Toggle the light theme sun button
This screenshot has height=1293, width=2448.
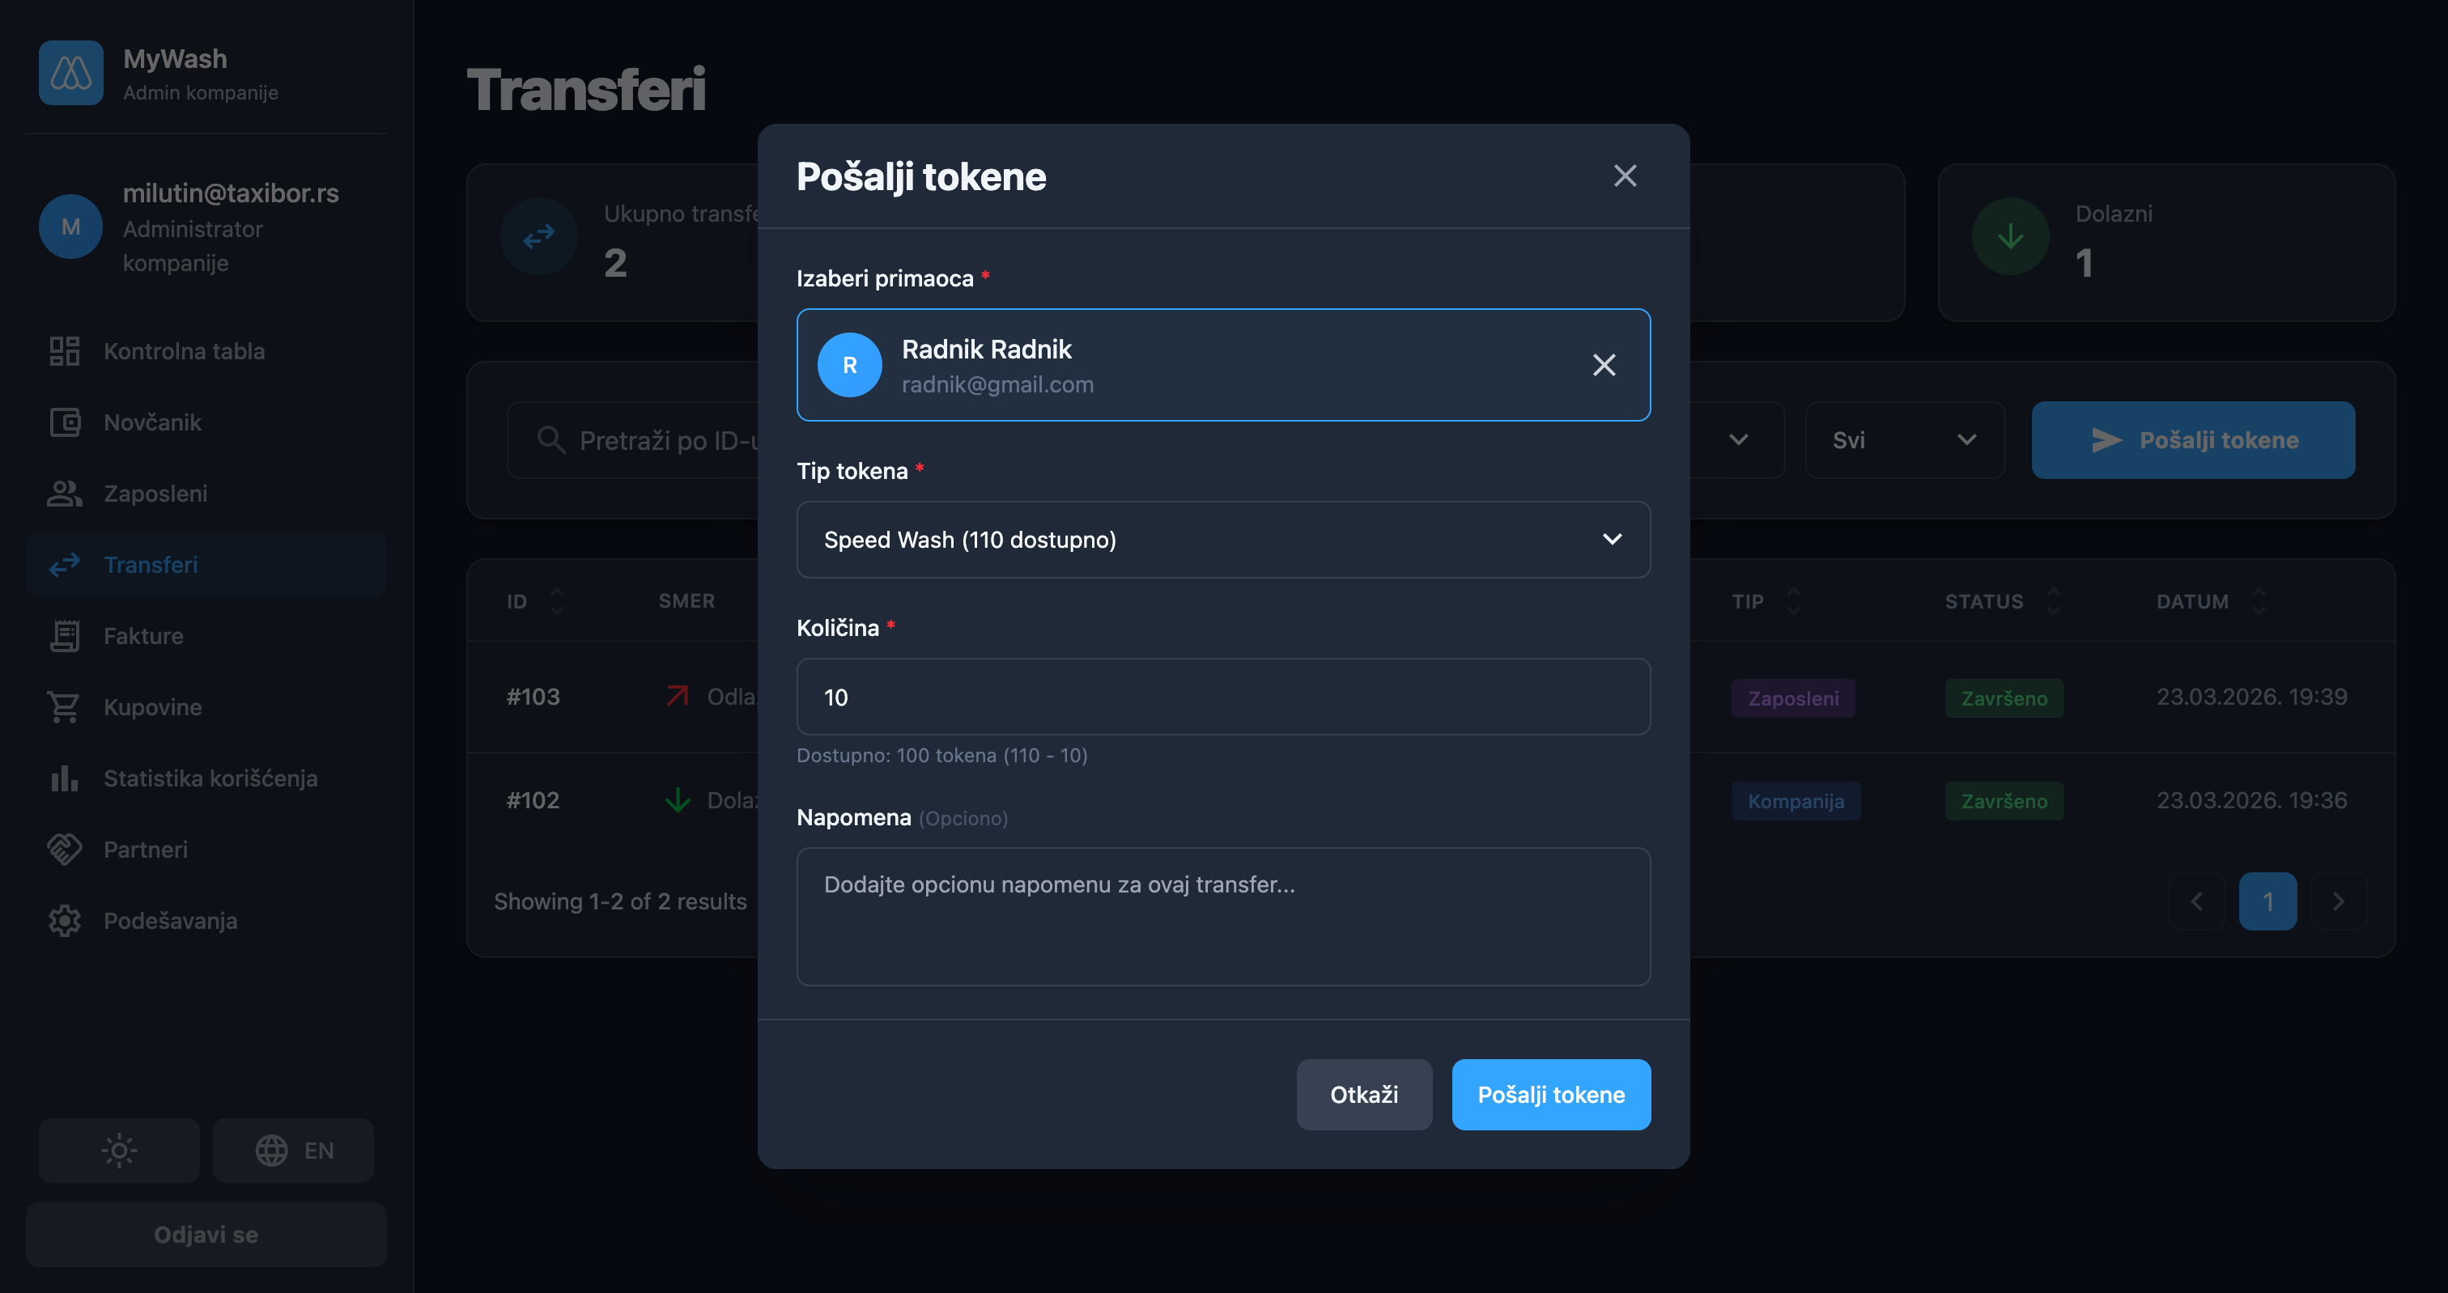[x=119, y=1151]
